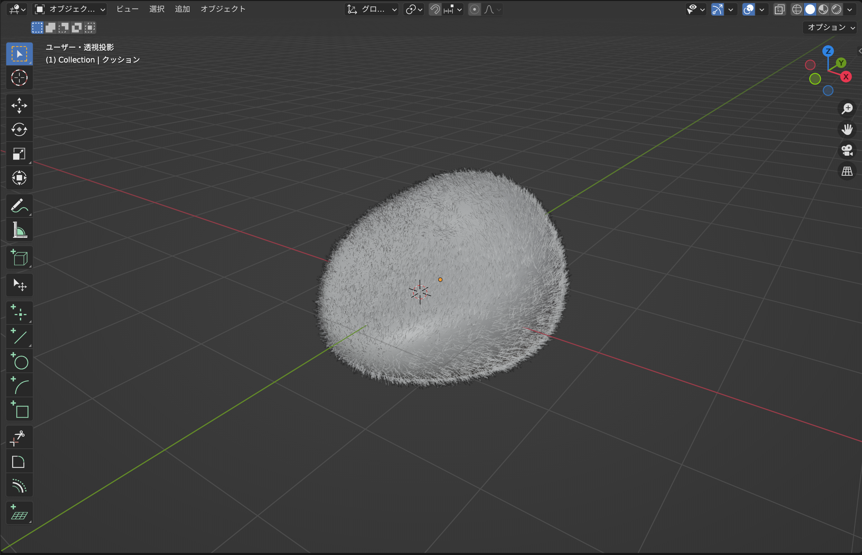Expand gizmo options dropdown arrow
This screenshot has width=862, height=555.
731,9
